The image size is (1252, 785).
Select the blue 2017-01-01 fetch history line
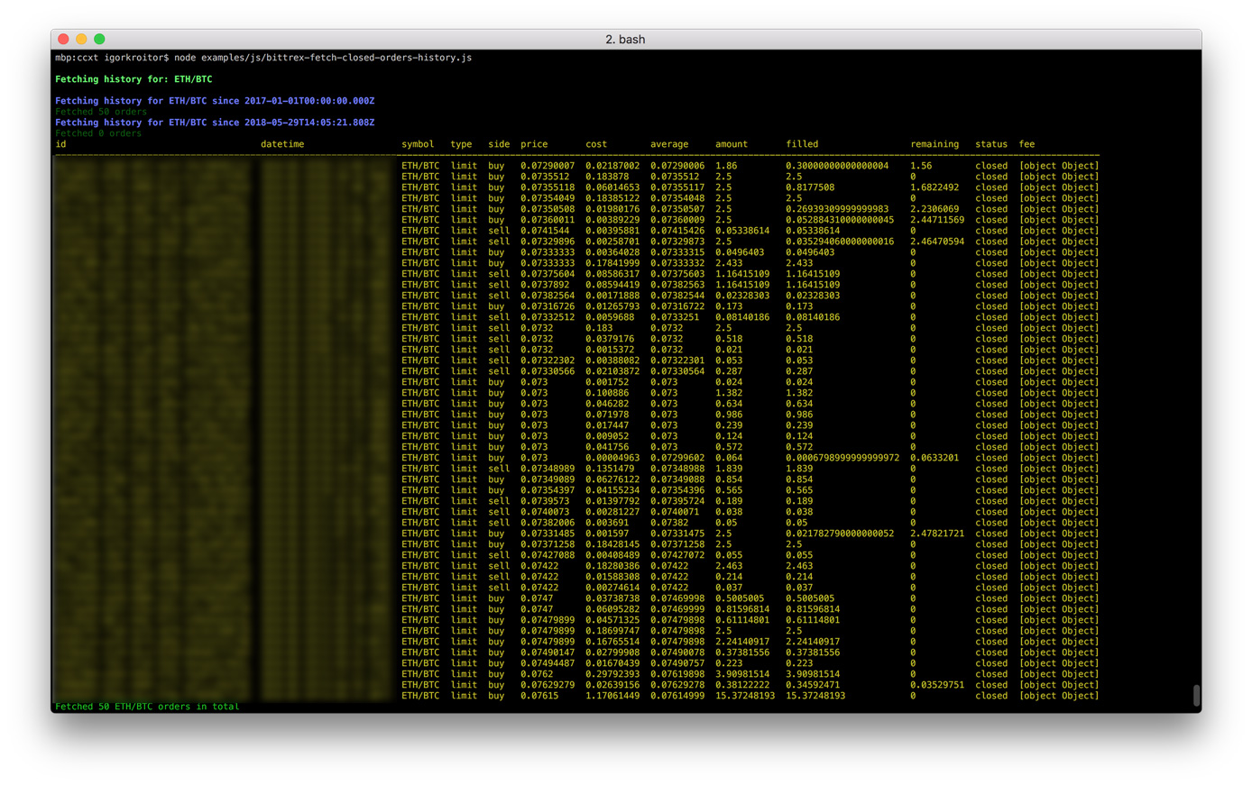(x=215, y=100)
